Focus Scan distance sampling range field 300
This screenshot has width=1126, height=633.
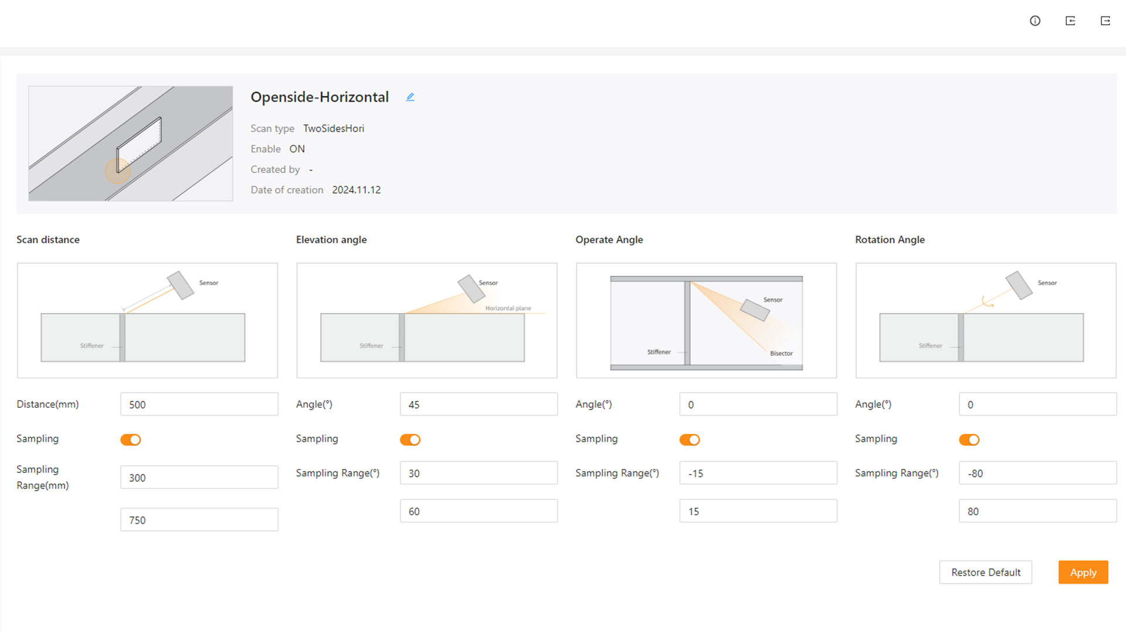(199, 478)
